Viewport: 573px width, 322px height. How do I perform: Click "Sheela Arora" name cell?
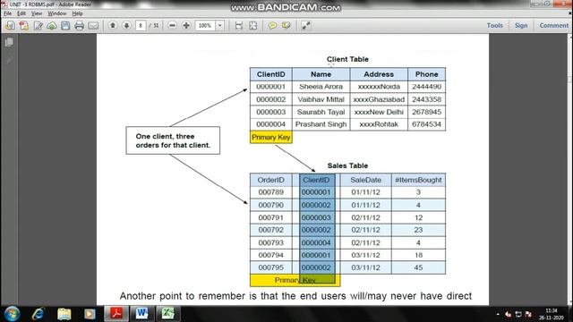[x=321, y=87]
